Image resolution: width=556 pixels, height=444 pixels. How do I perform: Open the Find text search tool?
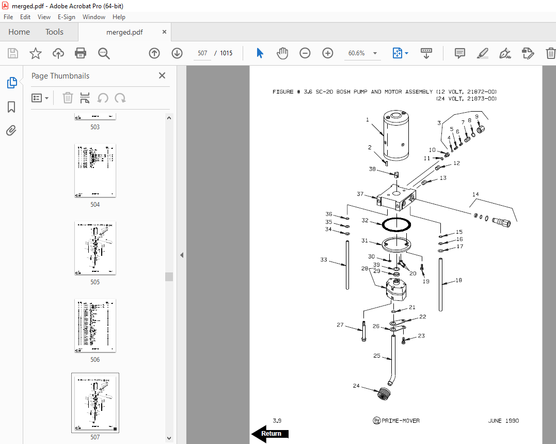tap(104, 53)
